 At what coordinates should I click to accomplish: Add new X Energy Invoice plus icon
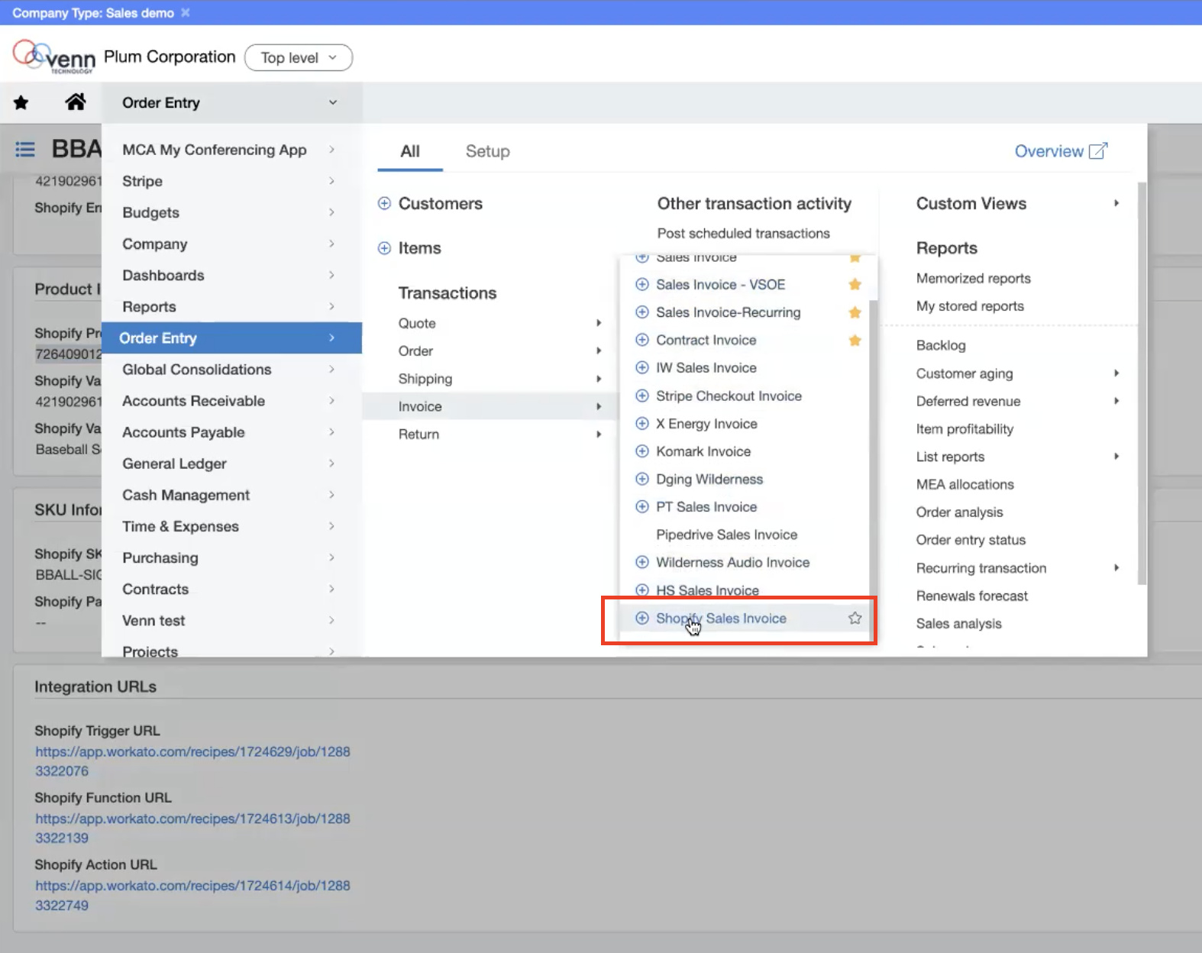coord(642,423)
